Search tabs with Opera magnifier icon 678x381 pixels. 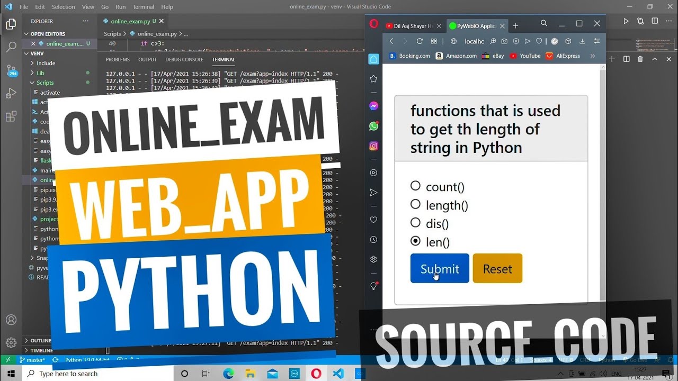coord(544,23)
